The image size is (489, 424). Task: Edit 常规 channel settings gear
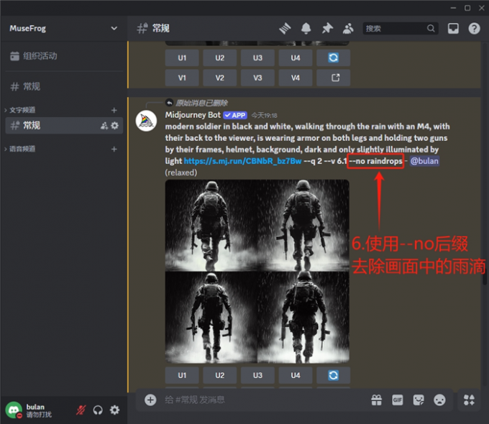pyautogui.click(x=115, y=125)
